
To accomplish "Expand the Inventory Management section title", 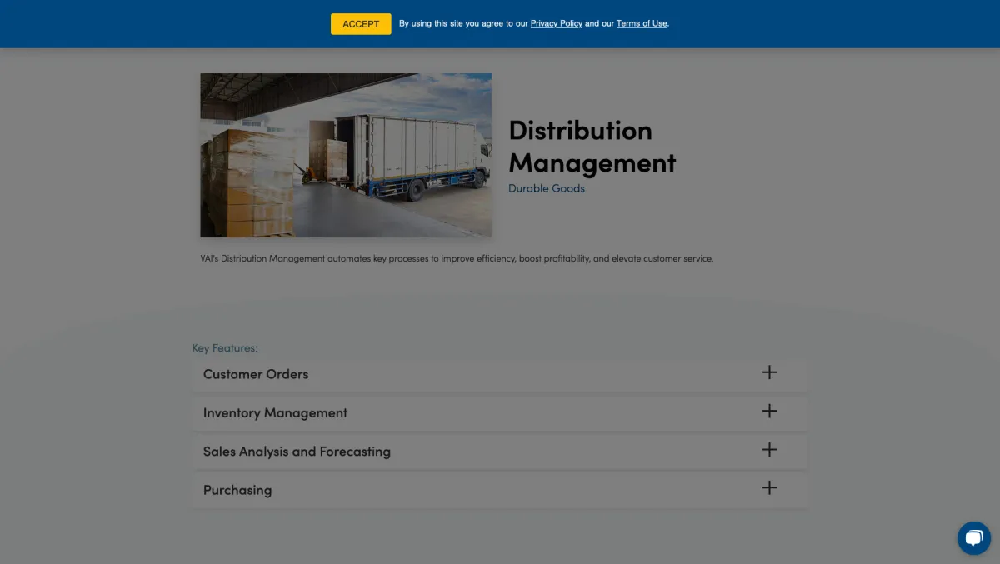I will pyautogui.click(x=275, y=413).
